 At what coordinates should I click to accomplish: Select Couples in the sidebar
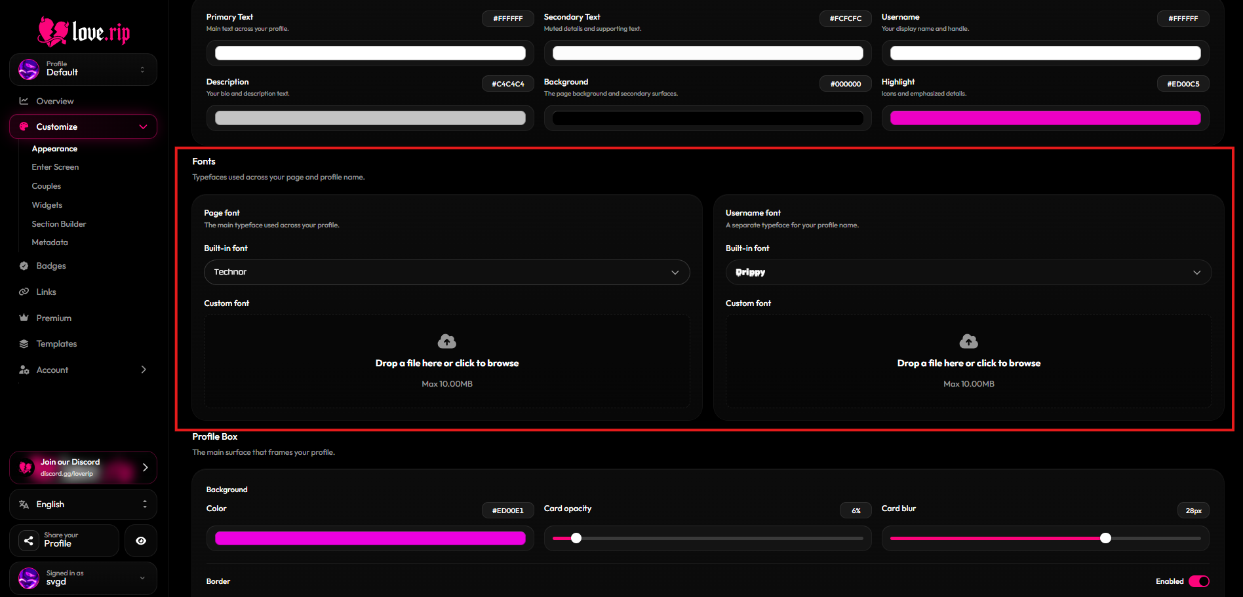click(x=47, y=186)
